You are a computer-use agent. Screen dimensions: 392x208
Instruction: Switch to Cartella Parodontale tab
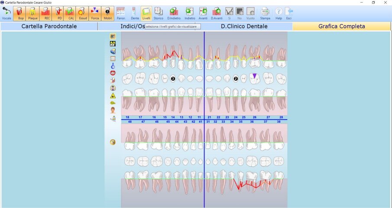click(49, 26)
